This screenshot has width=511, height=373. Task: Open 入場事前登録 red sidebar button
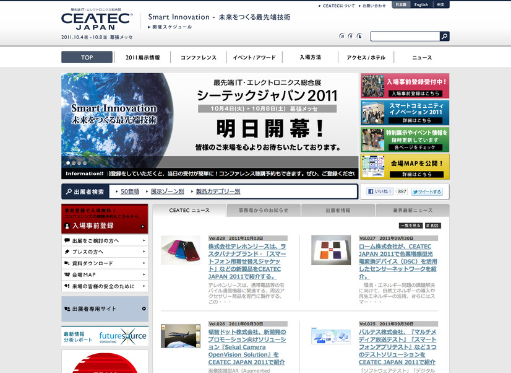point(105,219)
